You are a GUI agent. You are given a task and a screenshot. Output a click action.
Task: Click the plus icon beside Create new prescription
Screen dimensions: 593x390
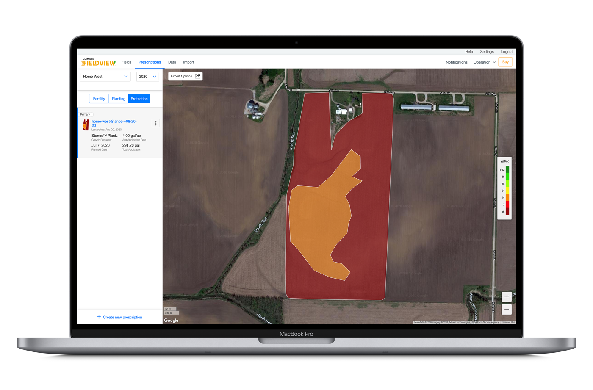click(x=99, y=317)
